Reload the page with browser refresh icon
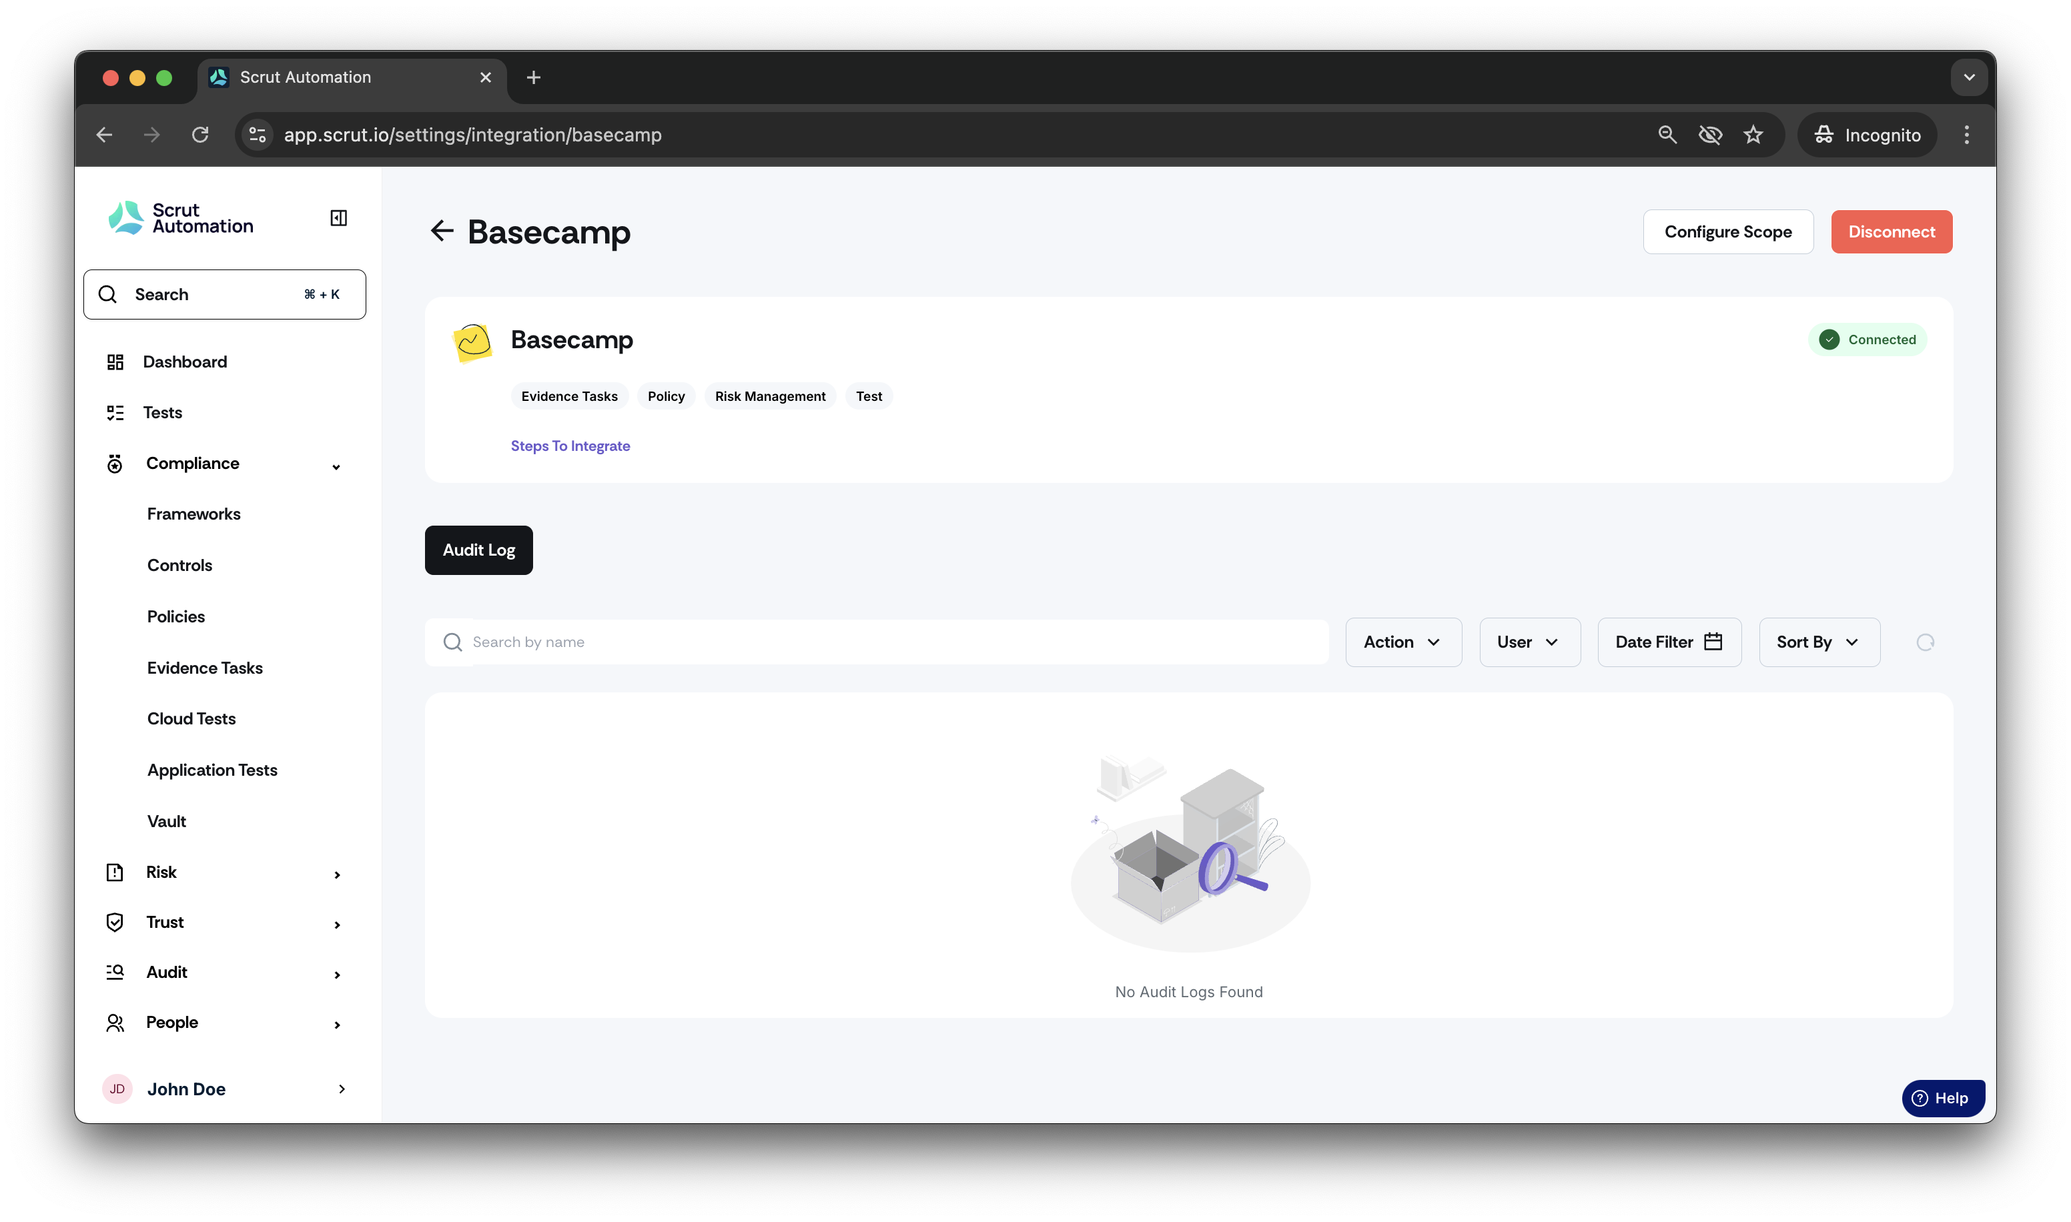This screenshot has height=1222, width=2071. click(x=200, y=134)
